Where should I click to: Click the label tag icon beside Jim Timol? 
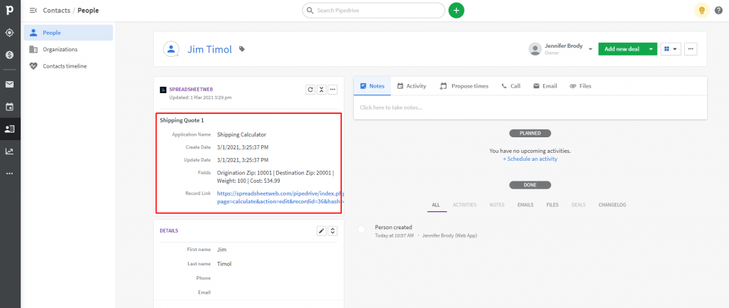242,49
